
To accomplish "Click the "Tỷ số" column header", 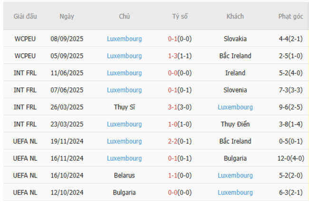I will (180, 16).
